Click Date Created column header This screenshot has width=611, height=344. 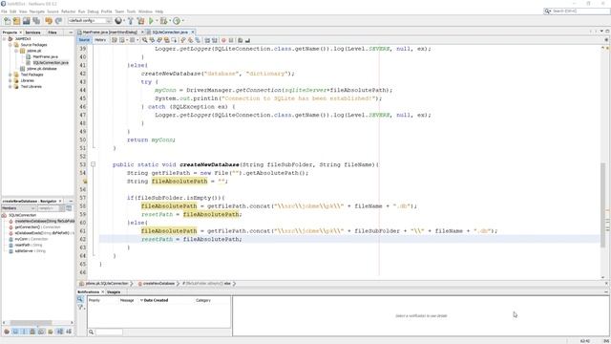click(156, 300)
